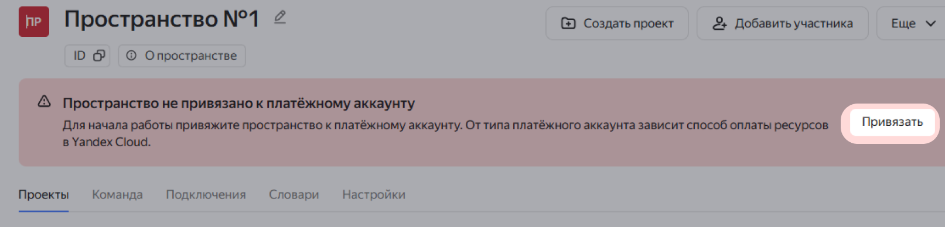Screen dimensions: 945x227
Task: Go to the Настройки tab
Action: (x=374, y=195)
